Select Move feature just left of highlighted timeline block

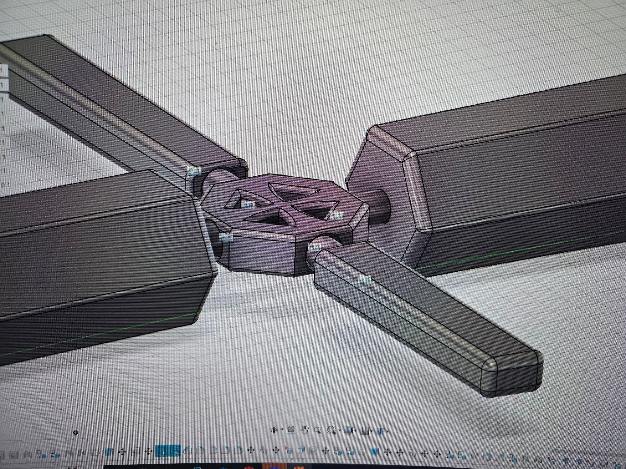pyautogui.click(x=149, y=451)
